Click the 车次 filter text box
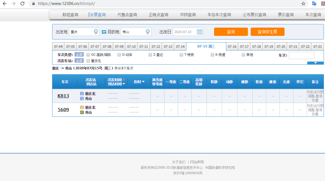325x188 pixels. tap(302, 55)
